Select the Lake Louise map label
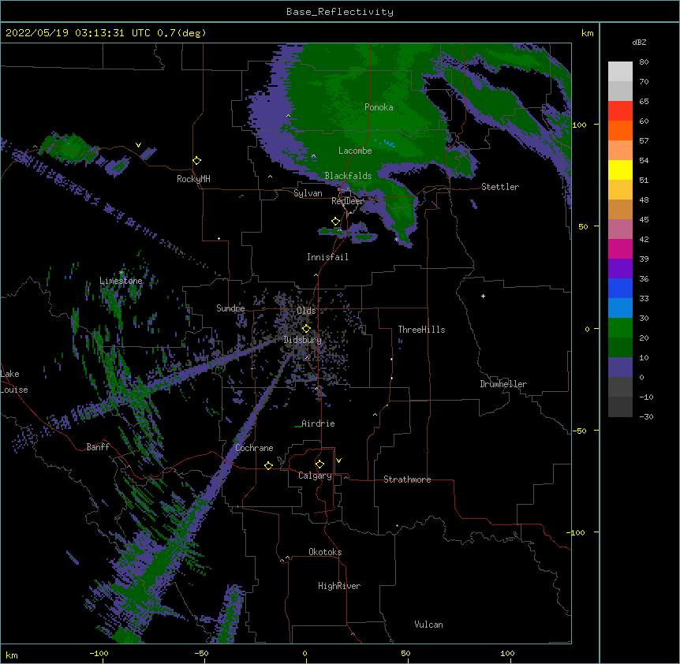The height and width of the screenshot is (664, 680). pos(14,382)
